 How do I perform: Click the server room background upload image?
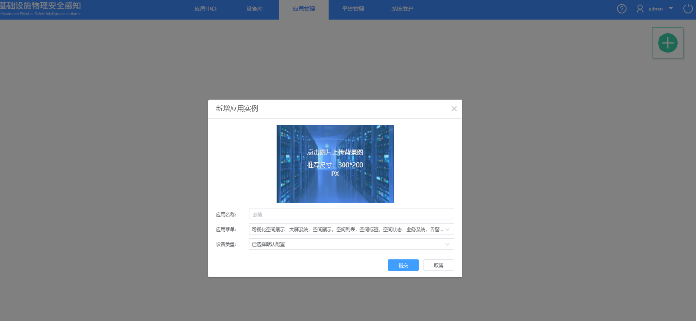tap(335, 164)
